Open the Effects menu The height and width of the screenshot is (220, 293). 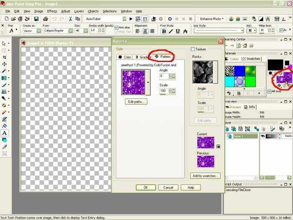tap(52, 11)
